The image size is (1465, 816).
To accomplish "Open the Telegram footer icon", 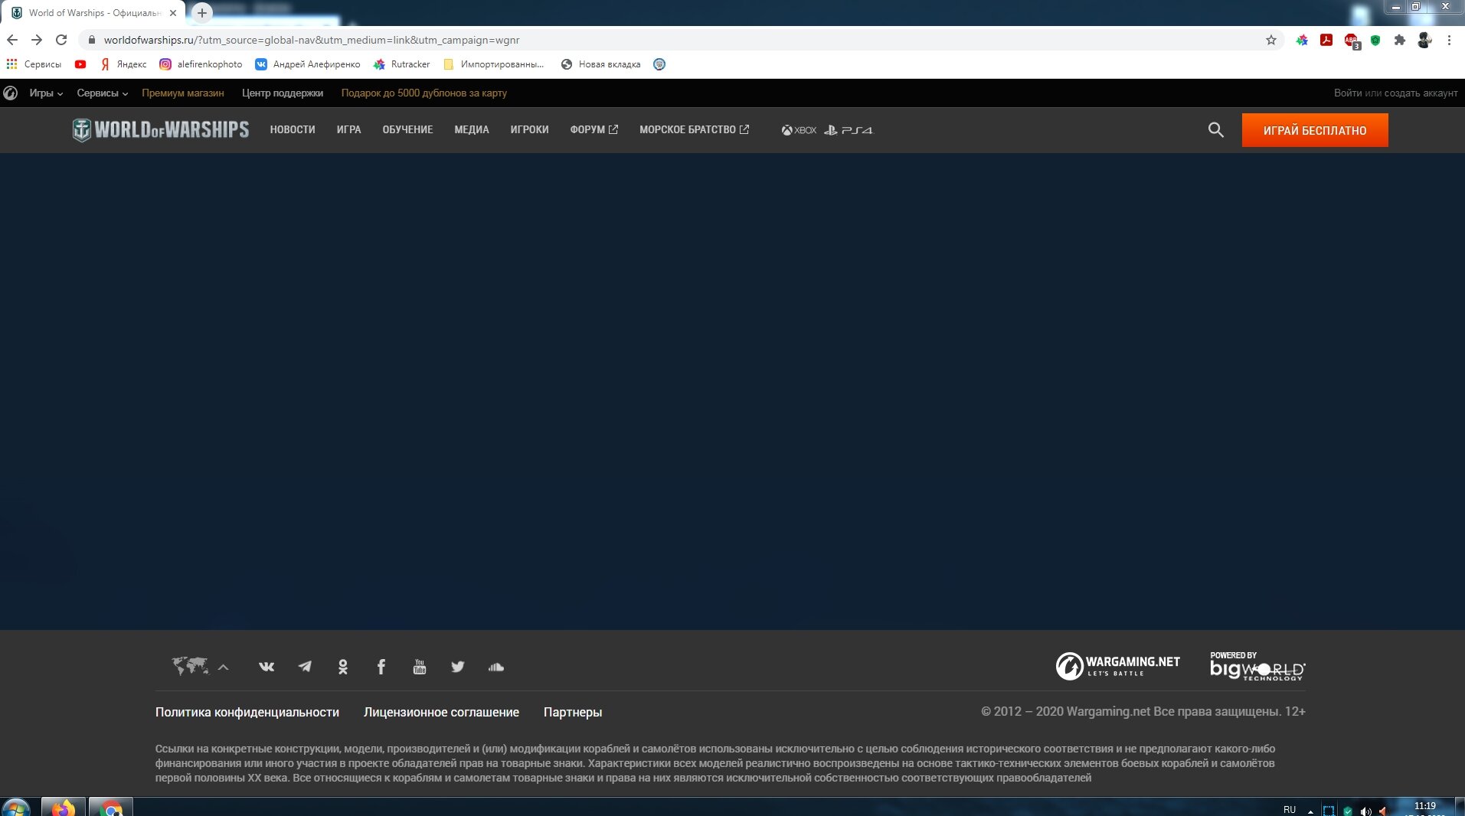I will 305,667.
